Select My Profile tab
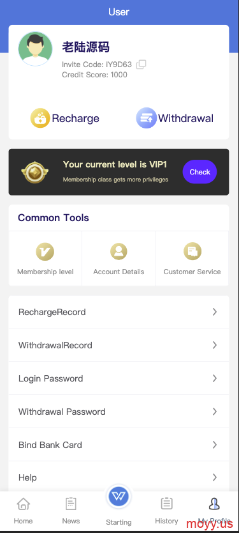Image resolution: width=239 pixels, height=533 pixels. pos(214,510)
